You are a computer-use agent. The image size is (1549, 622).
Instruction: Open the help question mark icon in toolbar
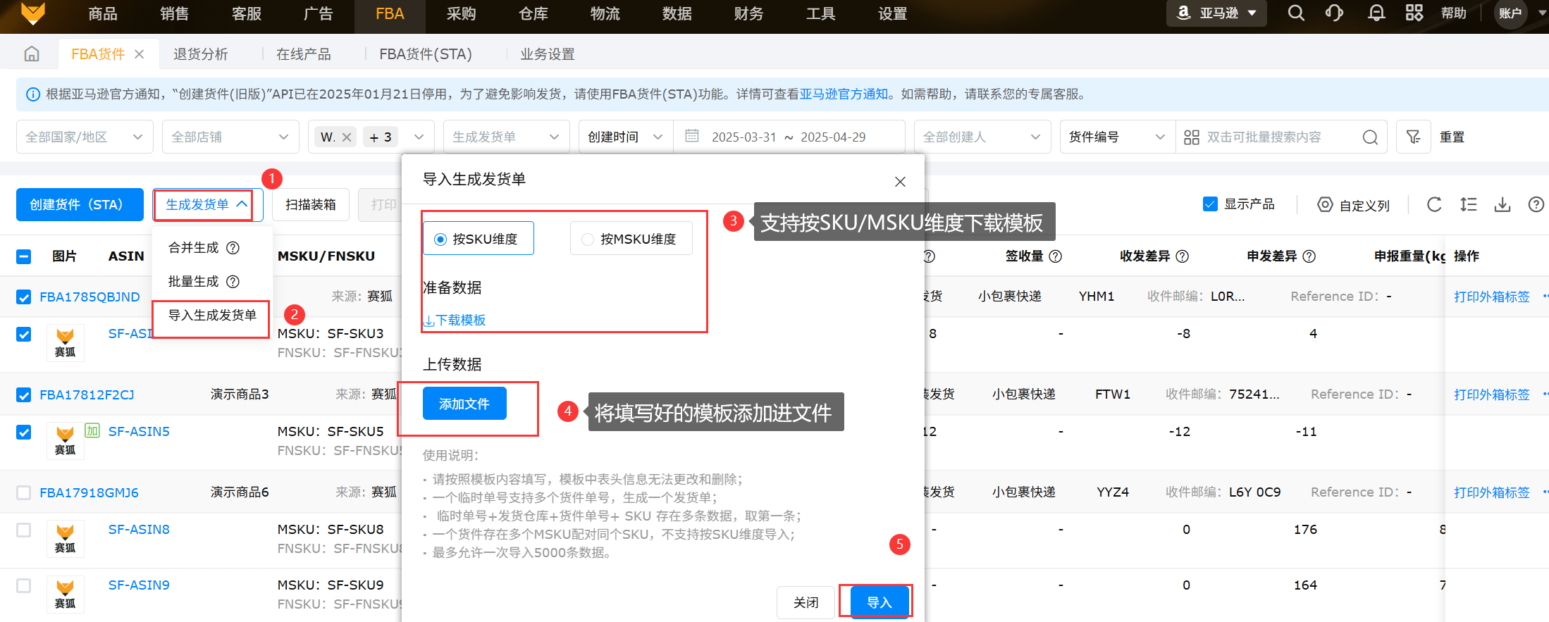(x=1536, y=204)
